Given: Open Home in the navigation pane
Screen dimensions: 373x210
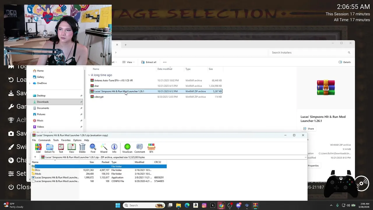Looking at the screenshot, I should pyautogui.click(x=40, y=71).
